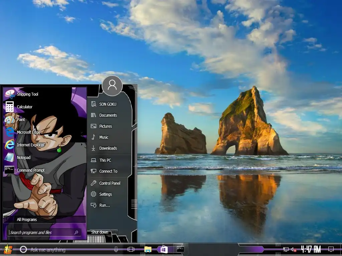This screenshot has height=256, width=342.
Task: Click the magnifier icon in Start search
Action: click(76, 232)
